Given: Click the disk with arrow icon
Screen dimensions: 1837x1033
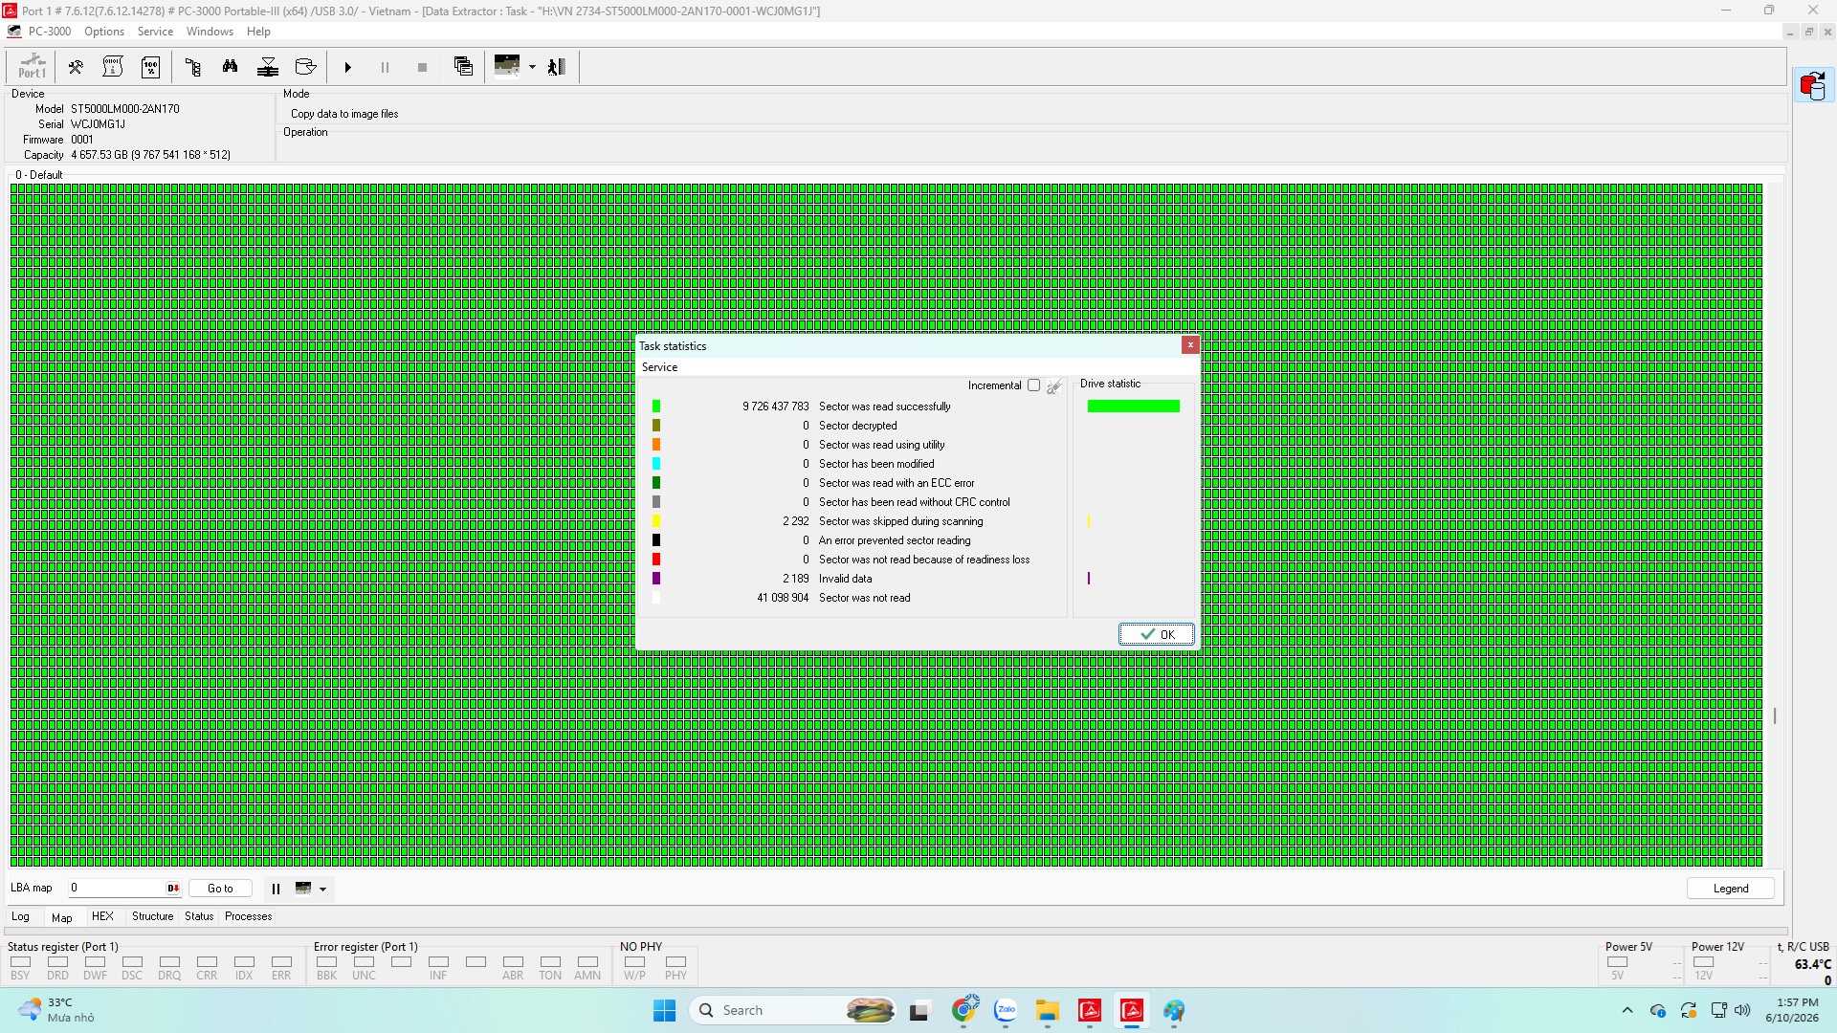Looking at the screenshot, I should tap(306, 67).
